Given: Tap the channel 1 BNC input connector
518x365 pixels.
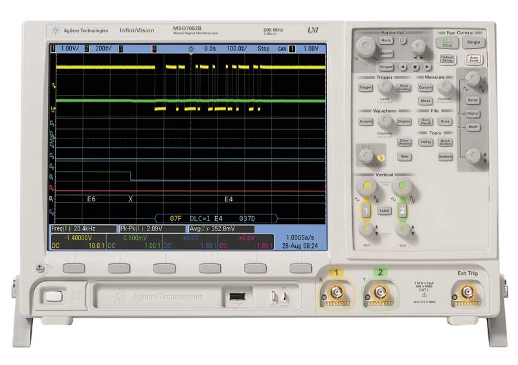Looking at the screenshot, I should pyautogui.click(x=336, y=293).
